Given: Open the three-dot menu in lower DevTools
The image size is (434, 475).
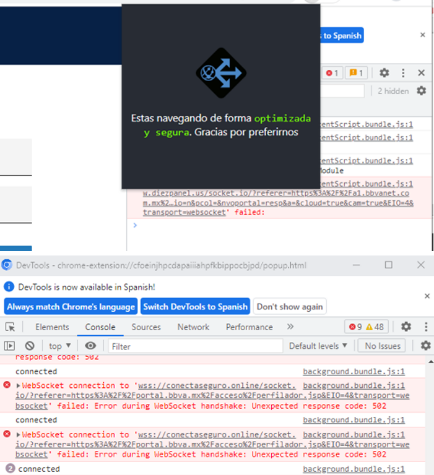Looking at the screenshot, I should [426, 327].
